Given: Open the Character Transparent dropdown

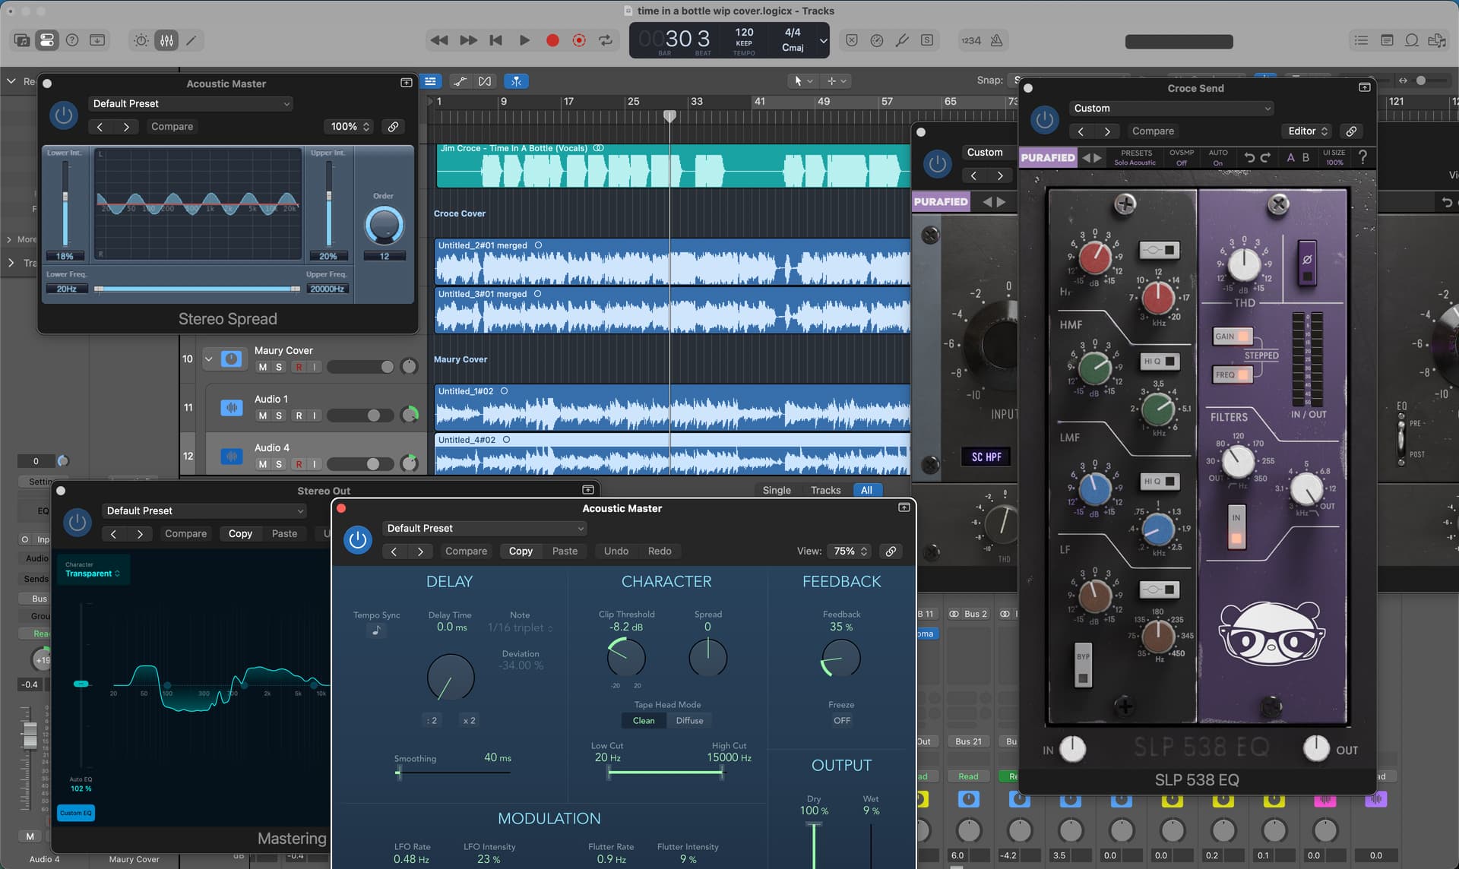Looking at the screenshot, I should [x=93, y=574].
